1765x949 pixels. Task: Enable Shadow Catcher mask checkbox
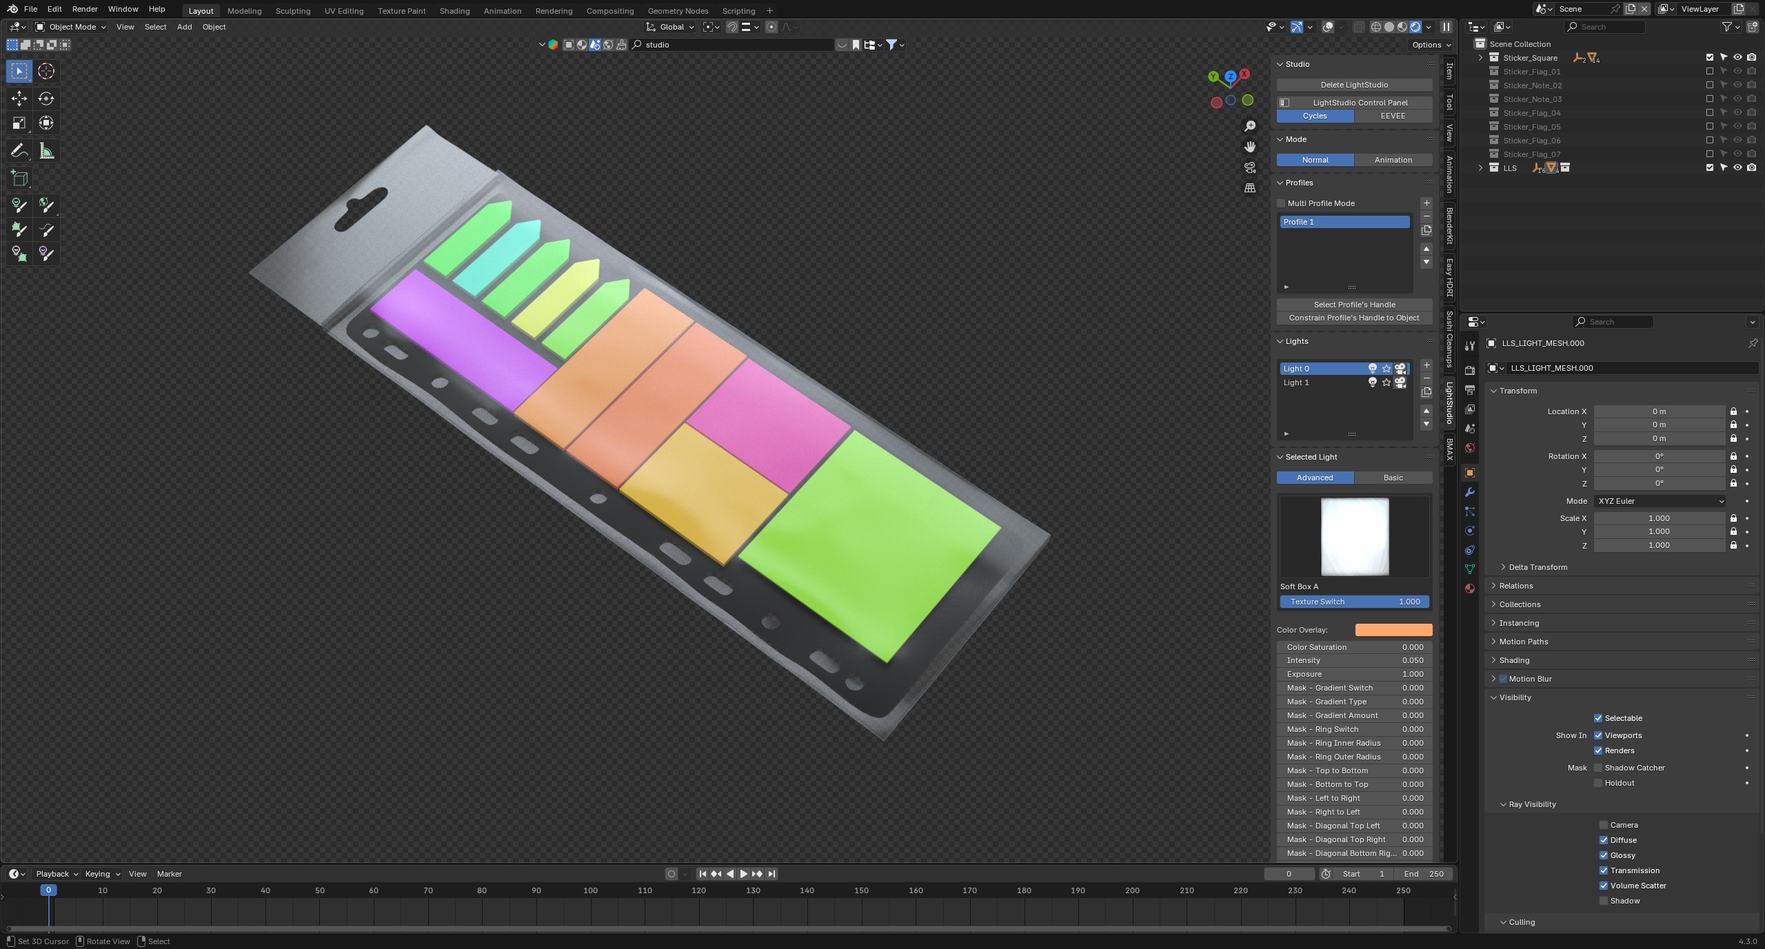point(1598,768)
